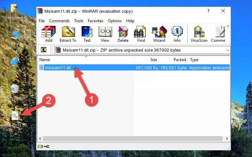Expand the toolbar overflow chevrons

click(228, 26)
